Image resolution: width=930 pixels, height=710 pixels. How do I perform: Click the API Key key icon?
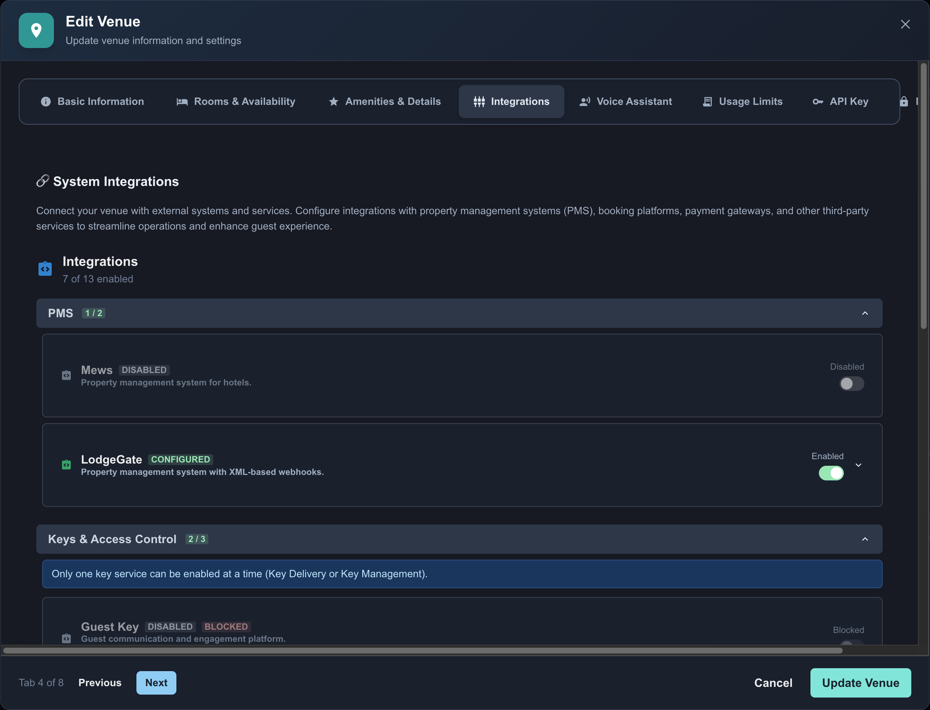(x=818, y=102)
